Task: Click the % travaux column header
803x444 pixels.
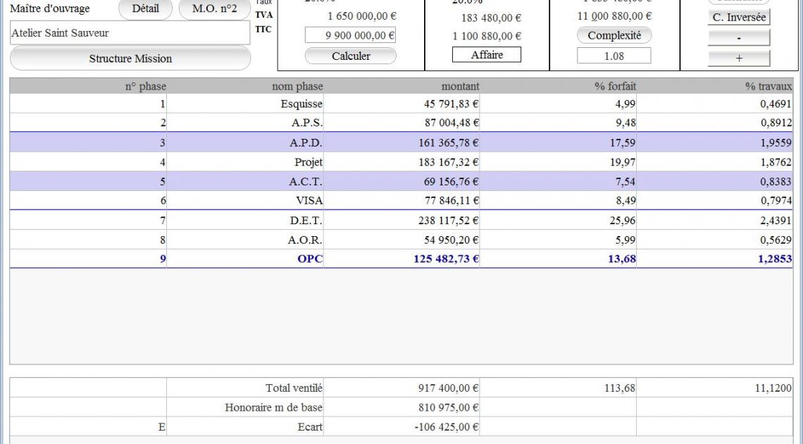Action: (768, 86)
